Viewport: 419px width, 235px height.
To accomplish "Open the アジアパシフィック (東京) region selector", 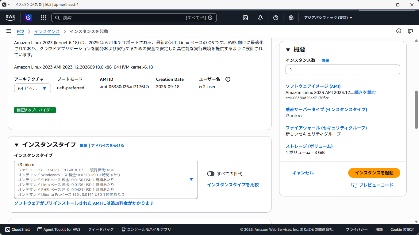I will pyautogui.click(x=328, y=18).
